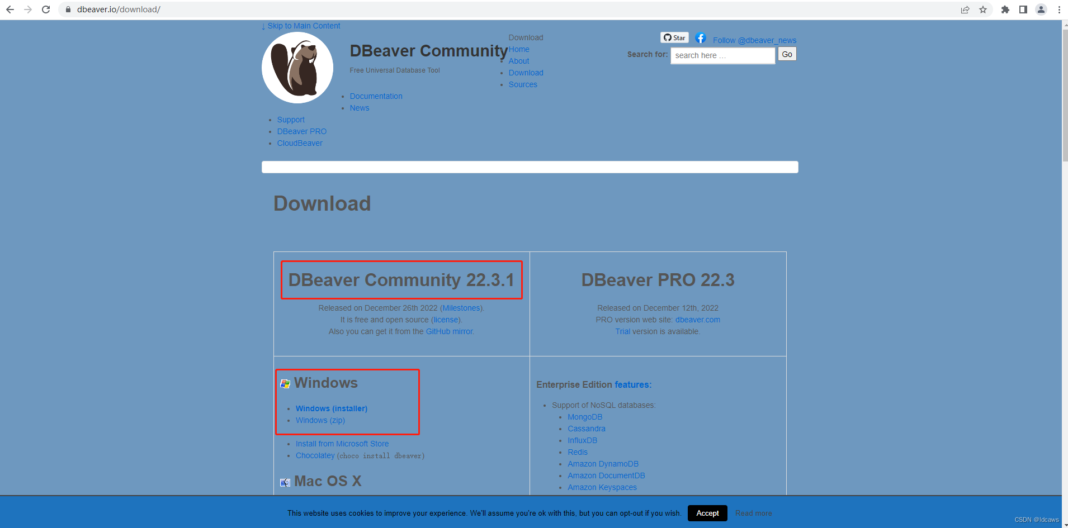Open the CloudBeaver link
1068x528 pixels.
300,143
